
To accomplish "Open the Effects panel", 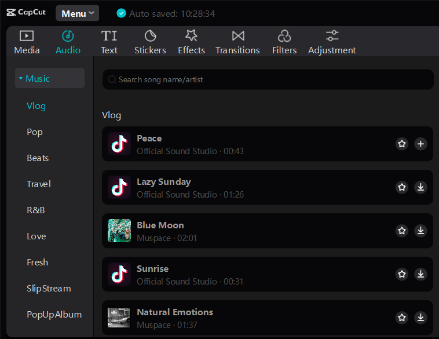I will pos(191,42).
